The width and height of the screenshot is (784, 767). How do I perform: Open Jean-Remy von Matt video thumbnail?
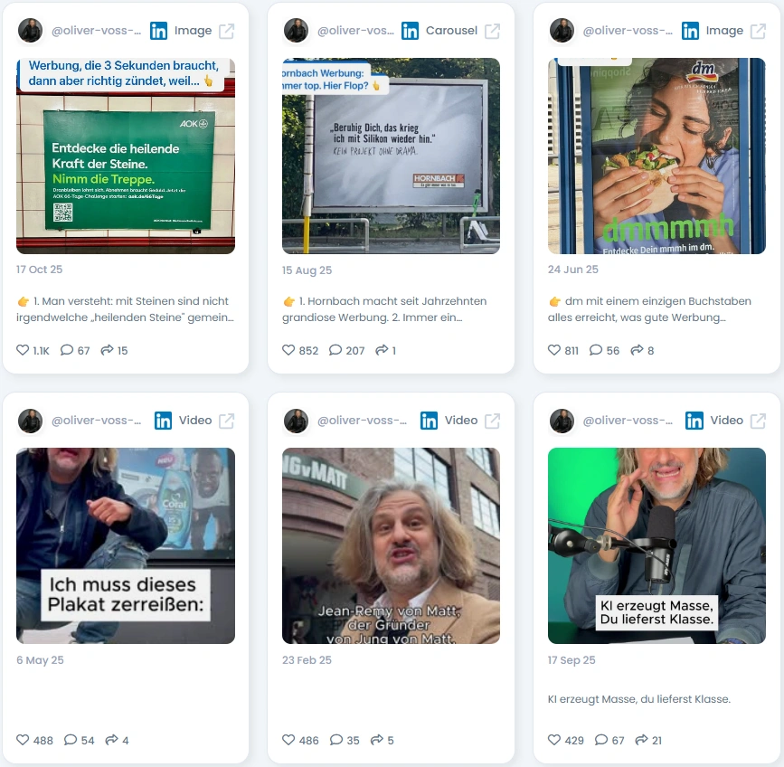(391, 545)
